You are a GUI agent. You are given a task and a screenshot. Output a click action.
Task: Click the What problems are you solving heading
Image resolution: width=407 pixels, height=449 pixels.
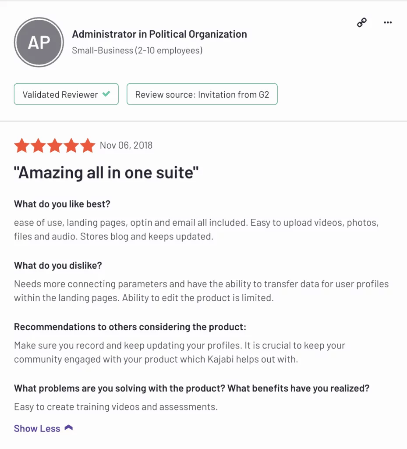[x=191, y=388]
